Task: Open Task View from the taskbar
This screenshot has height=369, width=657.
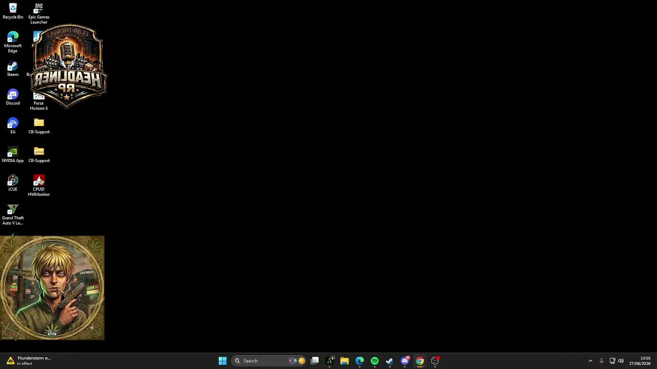Action: [x=315, y=361]
